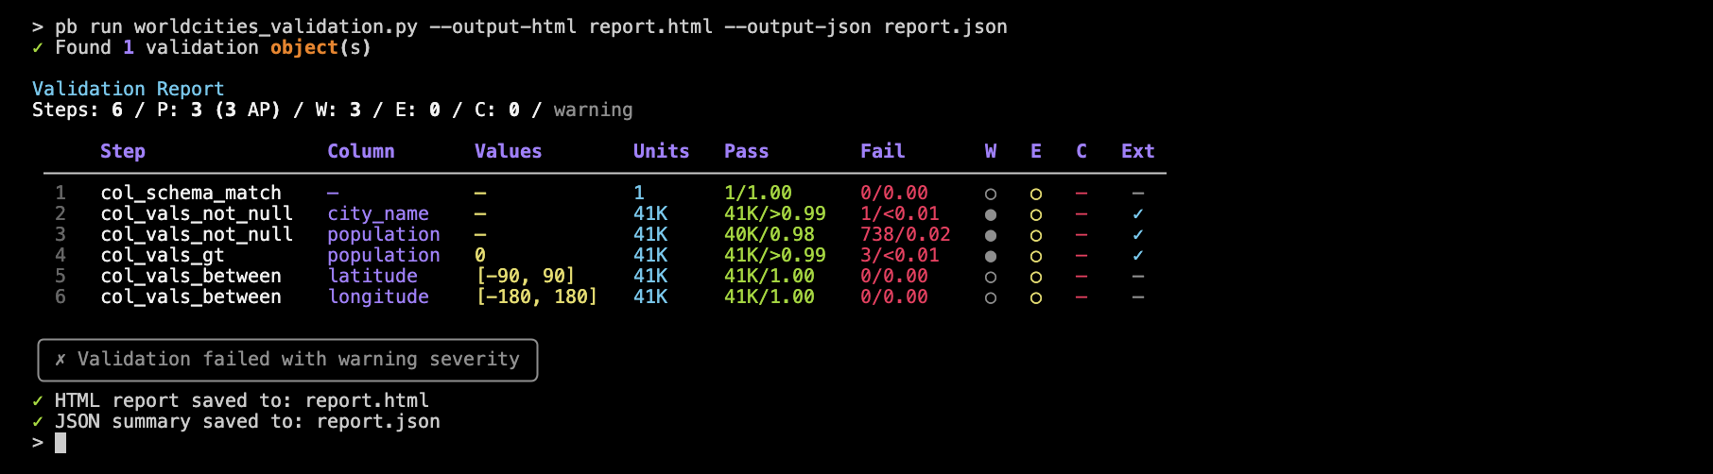The width and height of the screenshot is (1713, 474).
Task: Click the report.json saved file path
Action: (x=378, y=421)
